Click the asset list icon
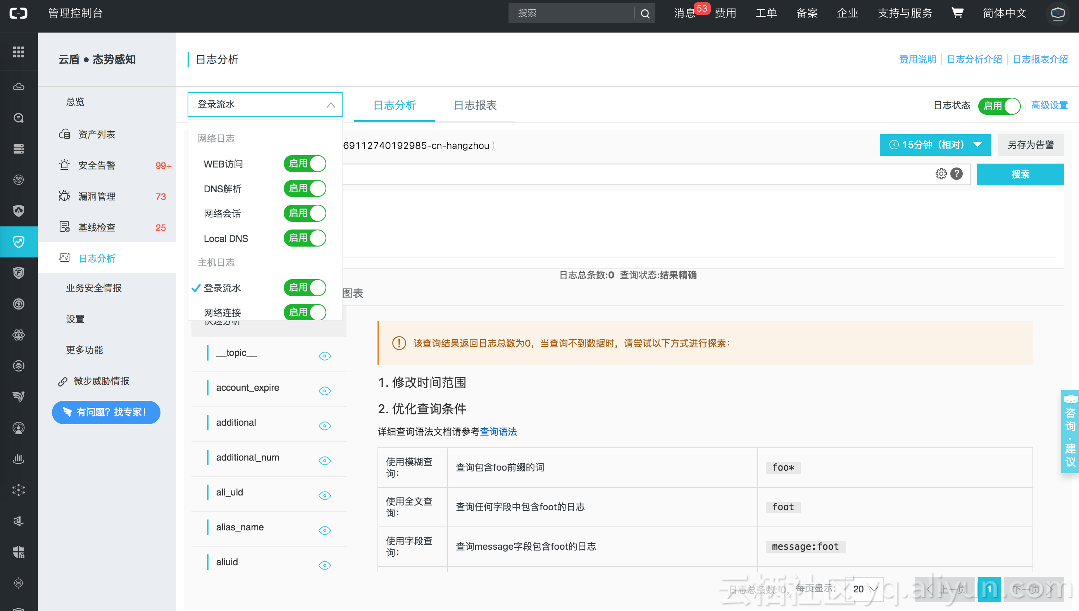Screen dimensions: 1079x611 pyautogui.click(x=64, y=134)
